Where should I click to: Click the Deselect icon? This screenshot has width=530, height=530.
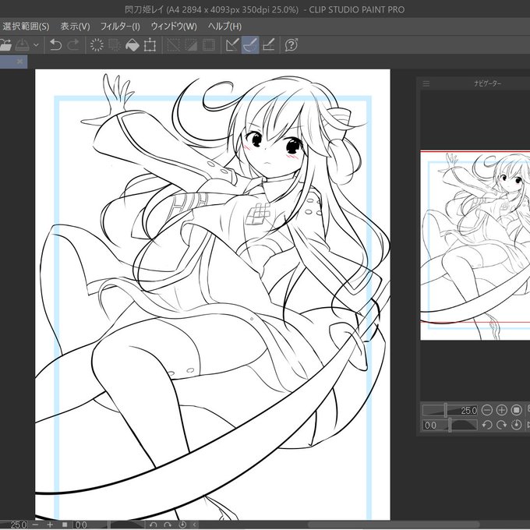click(x=173, y=45)
